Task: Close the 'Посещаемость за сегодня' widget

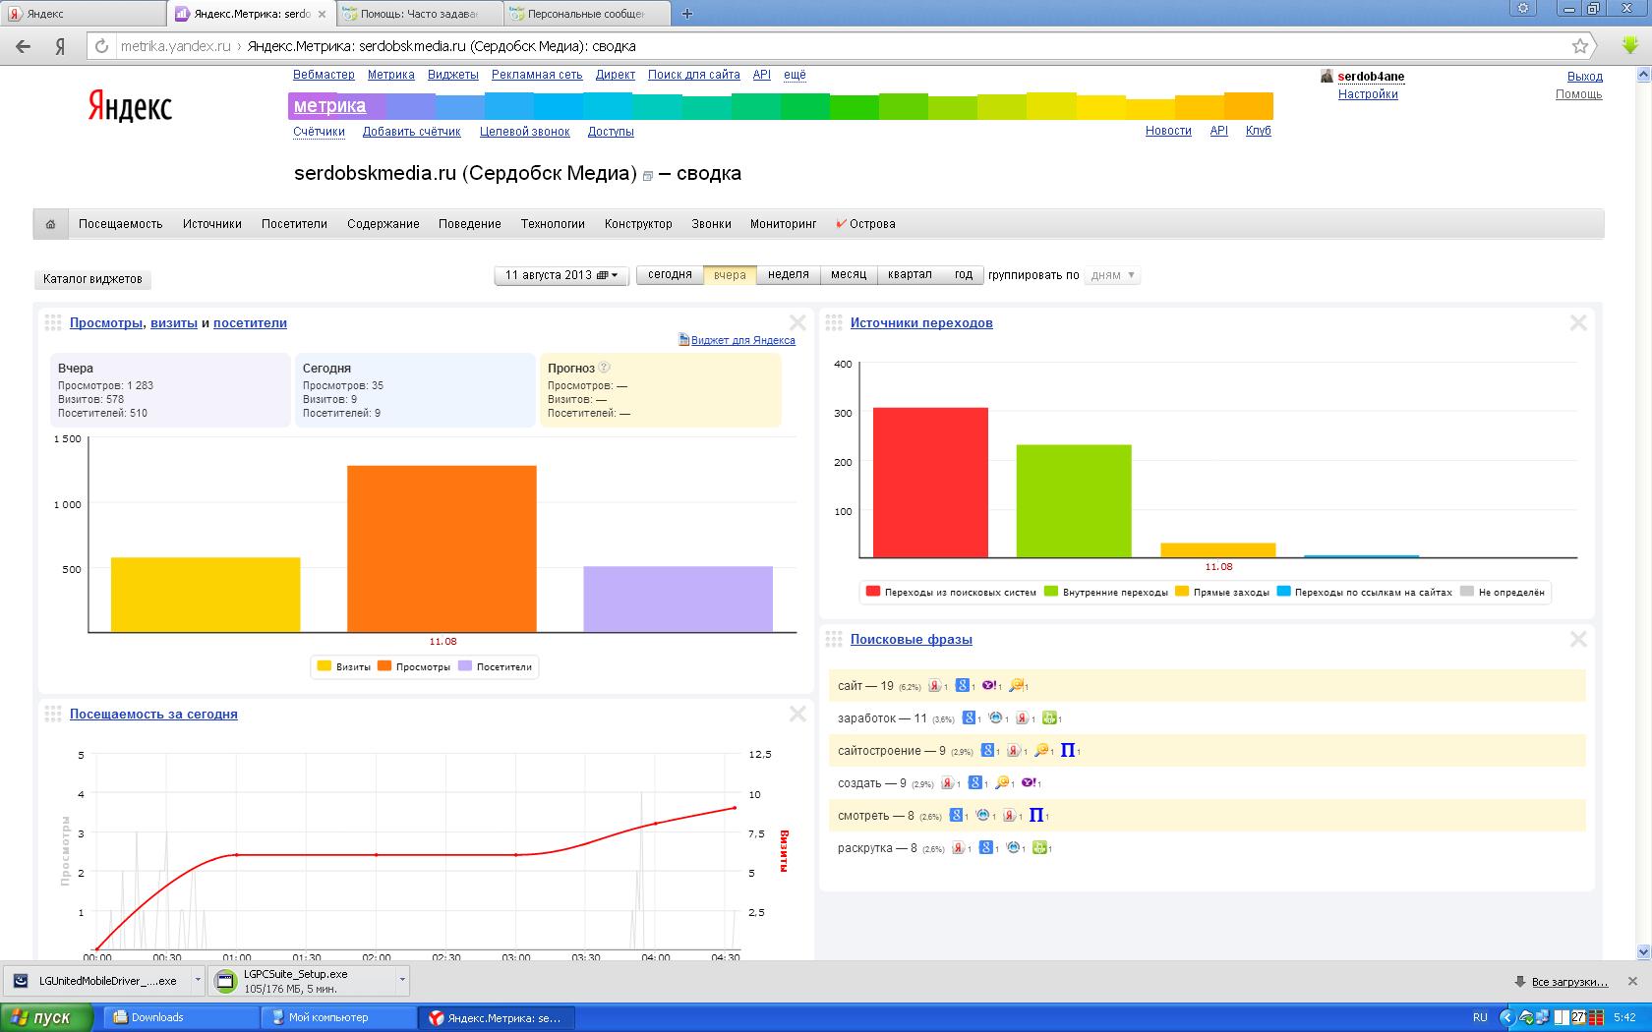Action: coord(797,714)
